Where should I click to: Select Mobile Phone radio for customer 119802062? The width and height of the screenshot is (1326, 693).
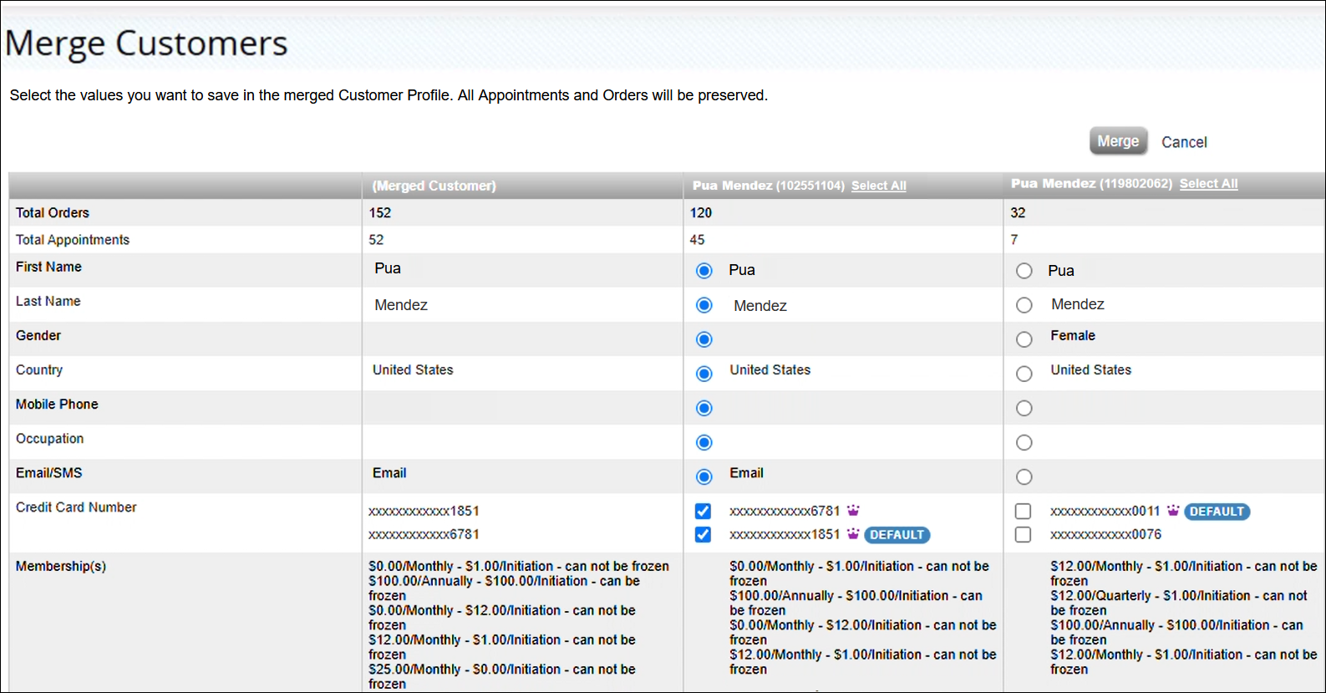click(x=1024, y=408)
